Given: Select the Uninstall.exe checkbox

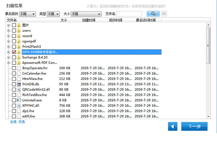Looking at the screenshot, I should pos(14,100).
